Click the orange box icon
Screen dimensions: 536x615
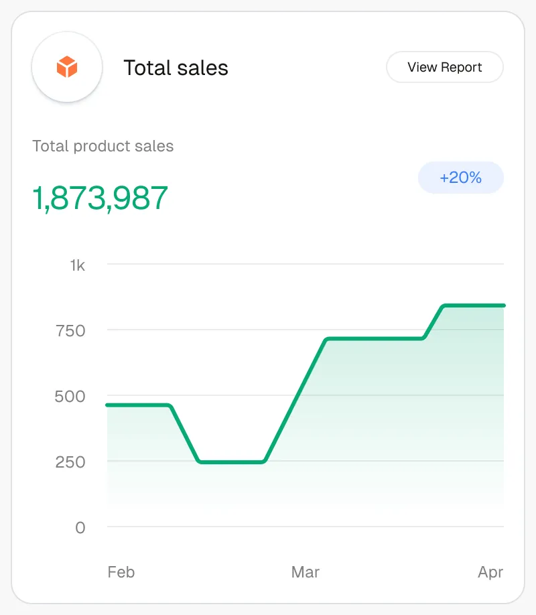click(67, 67)
